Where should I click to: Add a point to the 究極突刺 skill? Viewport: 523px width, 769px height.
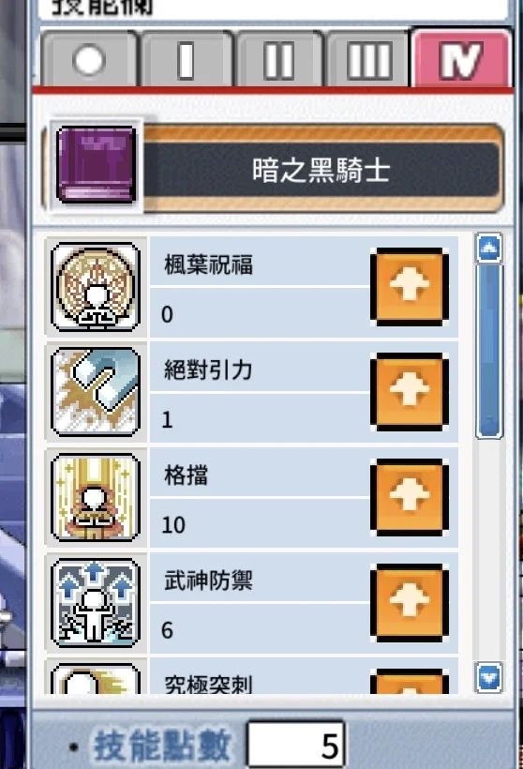410,682
